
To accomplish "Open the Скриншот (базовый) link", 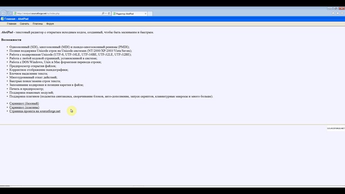I will pos(24,103).
